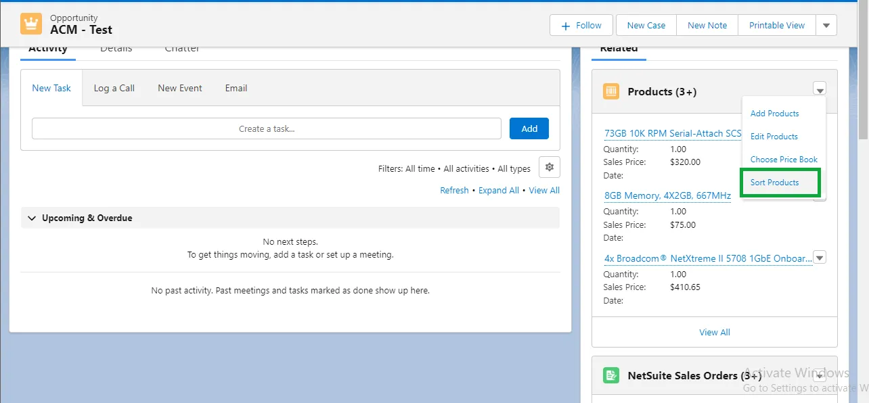Open the New Event tab
869x403 pixels.
coord(180,88)
